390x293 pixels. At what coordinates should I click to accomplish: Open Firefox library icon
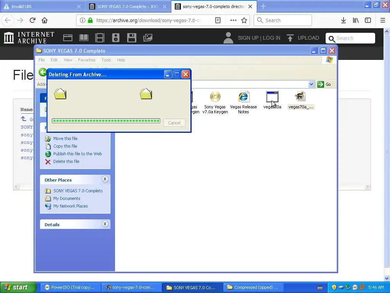click(x=356, y=21)
